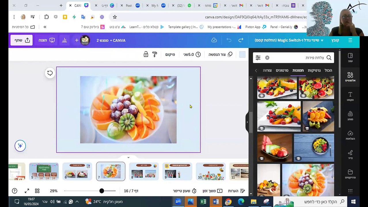Viewport: 368px width, 207px height.
Task: Click Undo arrow in Canva header
Action: pyautogui.click(x=229, y=40)
